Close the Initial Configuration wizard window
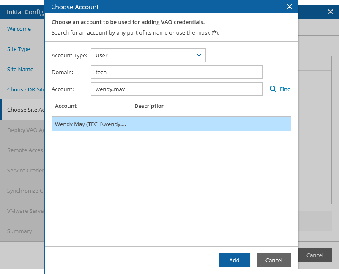Screen dimensions: 339x274 click(x=331, y=12)
